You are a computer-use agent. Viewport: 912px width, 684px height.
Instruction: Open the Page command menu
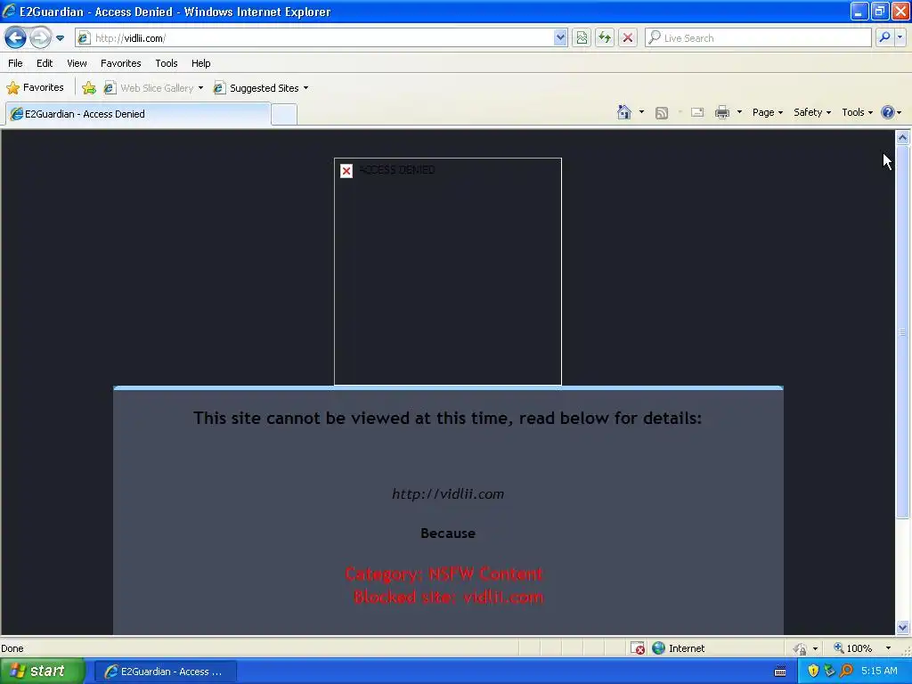[x=767, y=112]
